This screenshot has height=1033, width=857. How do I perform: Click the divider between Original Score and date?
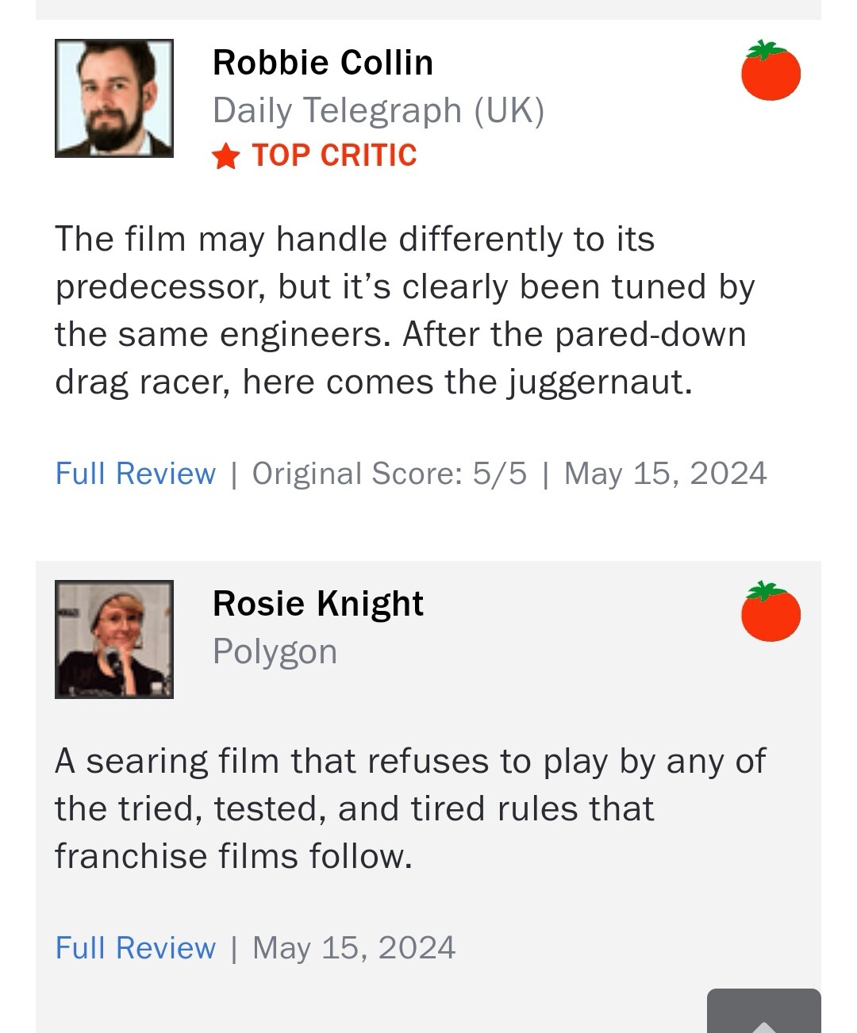click(x=545, y=474)
